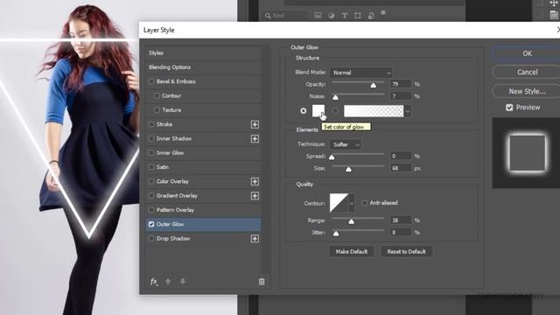This screenshot has width=560, height=315.
Task: Select the Stroke effect label
Action: 164,124
